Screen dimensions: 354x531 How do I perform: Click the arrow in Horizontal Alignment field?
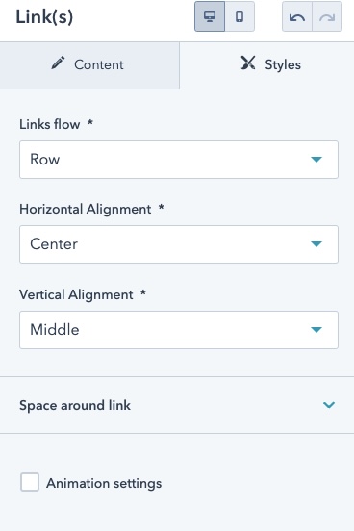pos(316,243)
